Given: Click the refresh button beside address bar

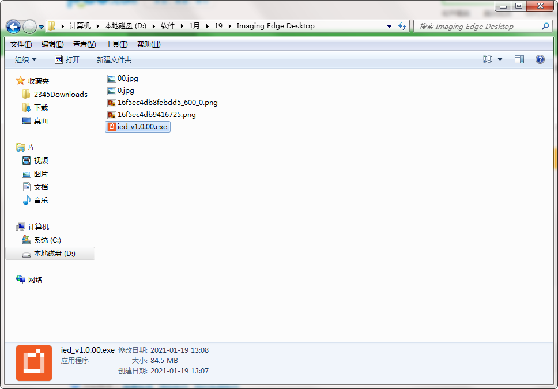Looking at the screenshot, I should pos(402,26).
